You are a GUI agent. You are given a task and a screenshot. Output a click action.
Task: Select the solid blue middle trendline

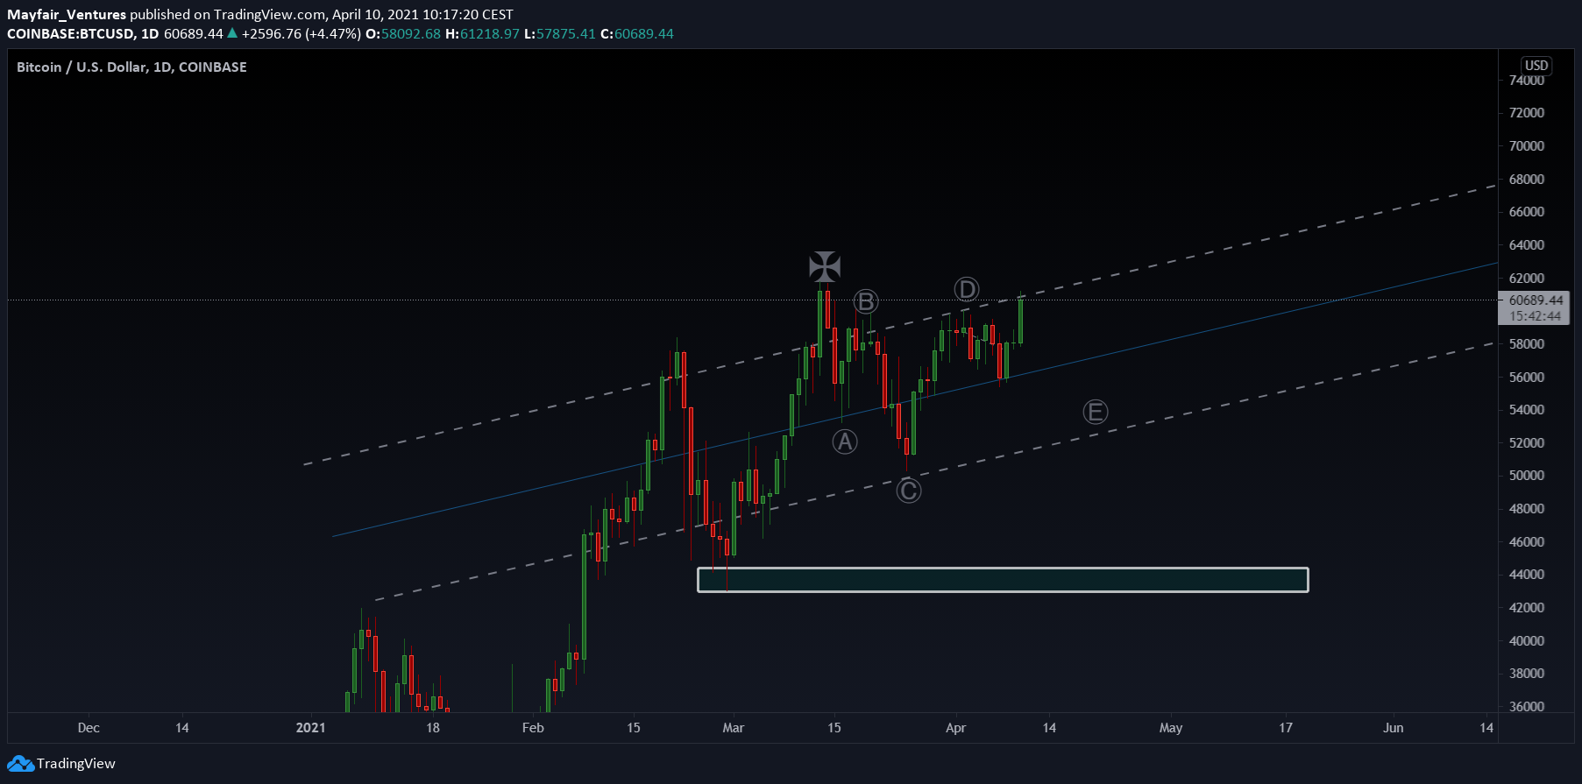tap(915, 399)
